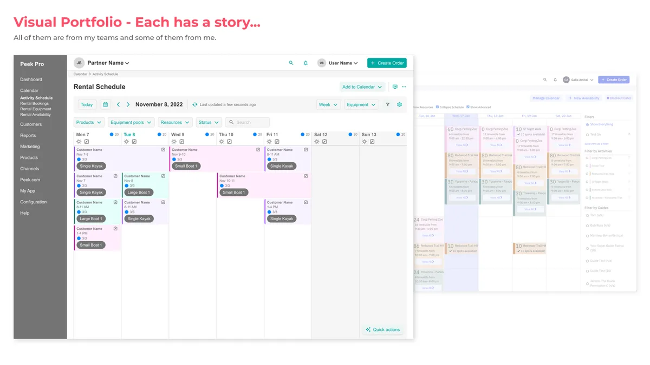Open Reports in the sidebar
Image resolution: width=650 pixels, height=365 pixels.
click(x=28, y=135)
